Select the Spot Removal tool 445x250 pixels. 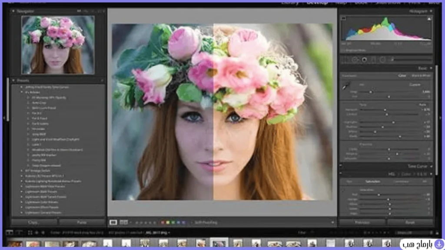[355, 60]
